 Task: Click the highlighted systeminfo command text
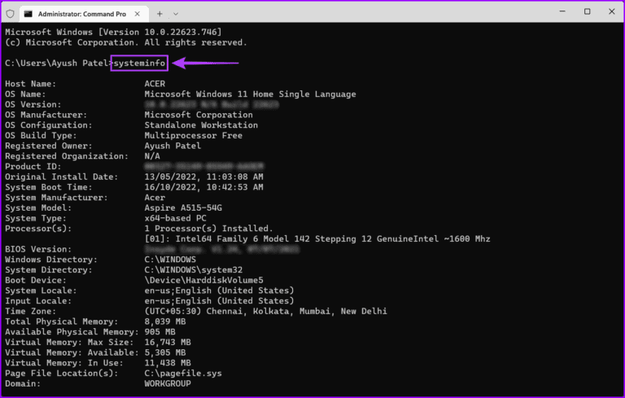click(139, 63)
